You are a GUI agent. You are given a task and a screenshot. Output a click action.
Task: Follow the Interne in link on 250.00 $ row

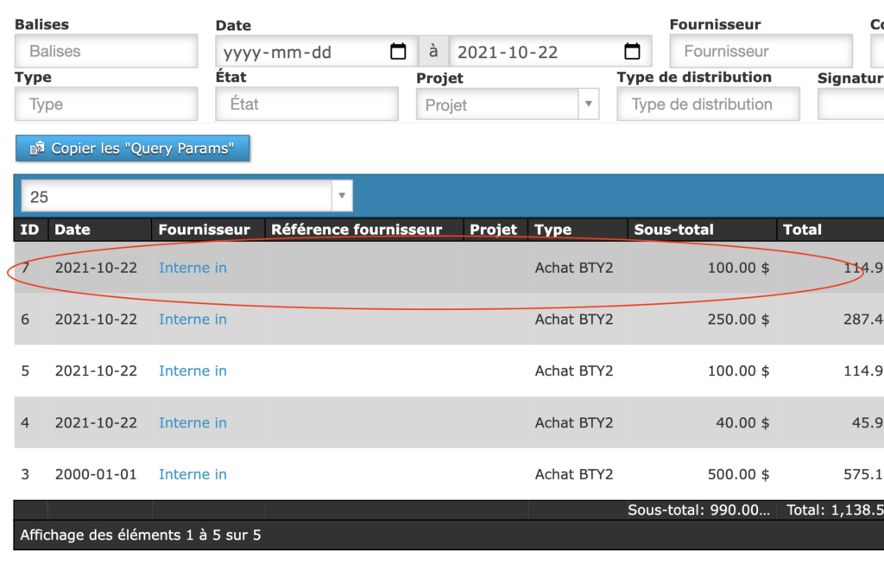(x=193, y=320)
